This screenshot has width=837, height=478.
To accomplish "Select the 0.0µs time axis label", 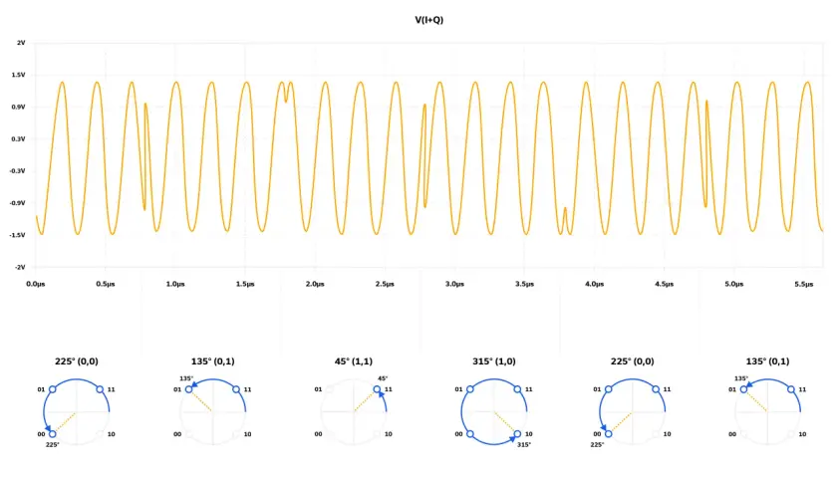I will point(36,284).
